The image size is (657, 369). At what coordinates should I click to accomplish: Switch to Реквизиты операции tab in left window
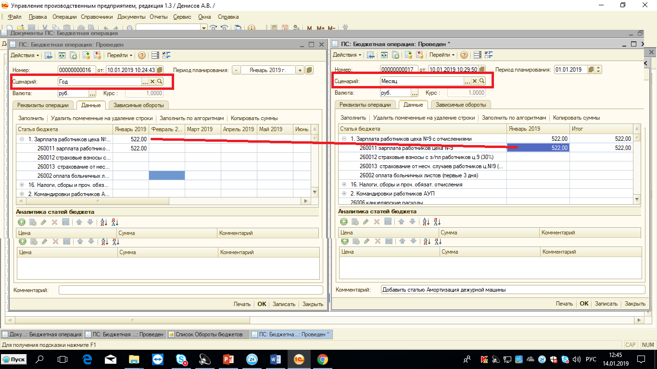point(43,105)
